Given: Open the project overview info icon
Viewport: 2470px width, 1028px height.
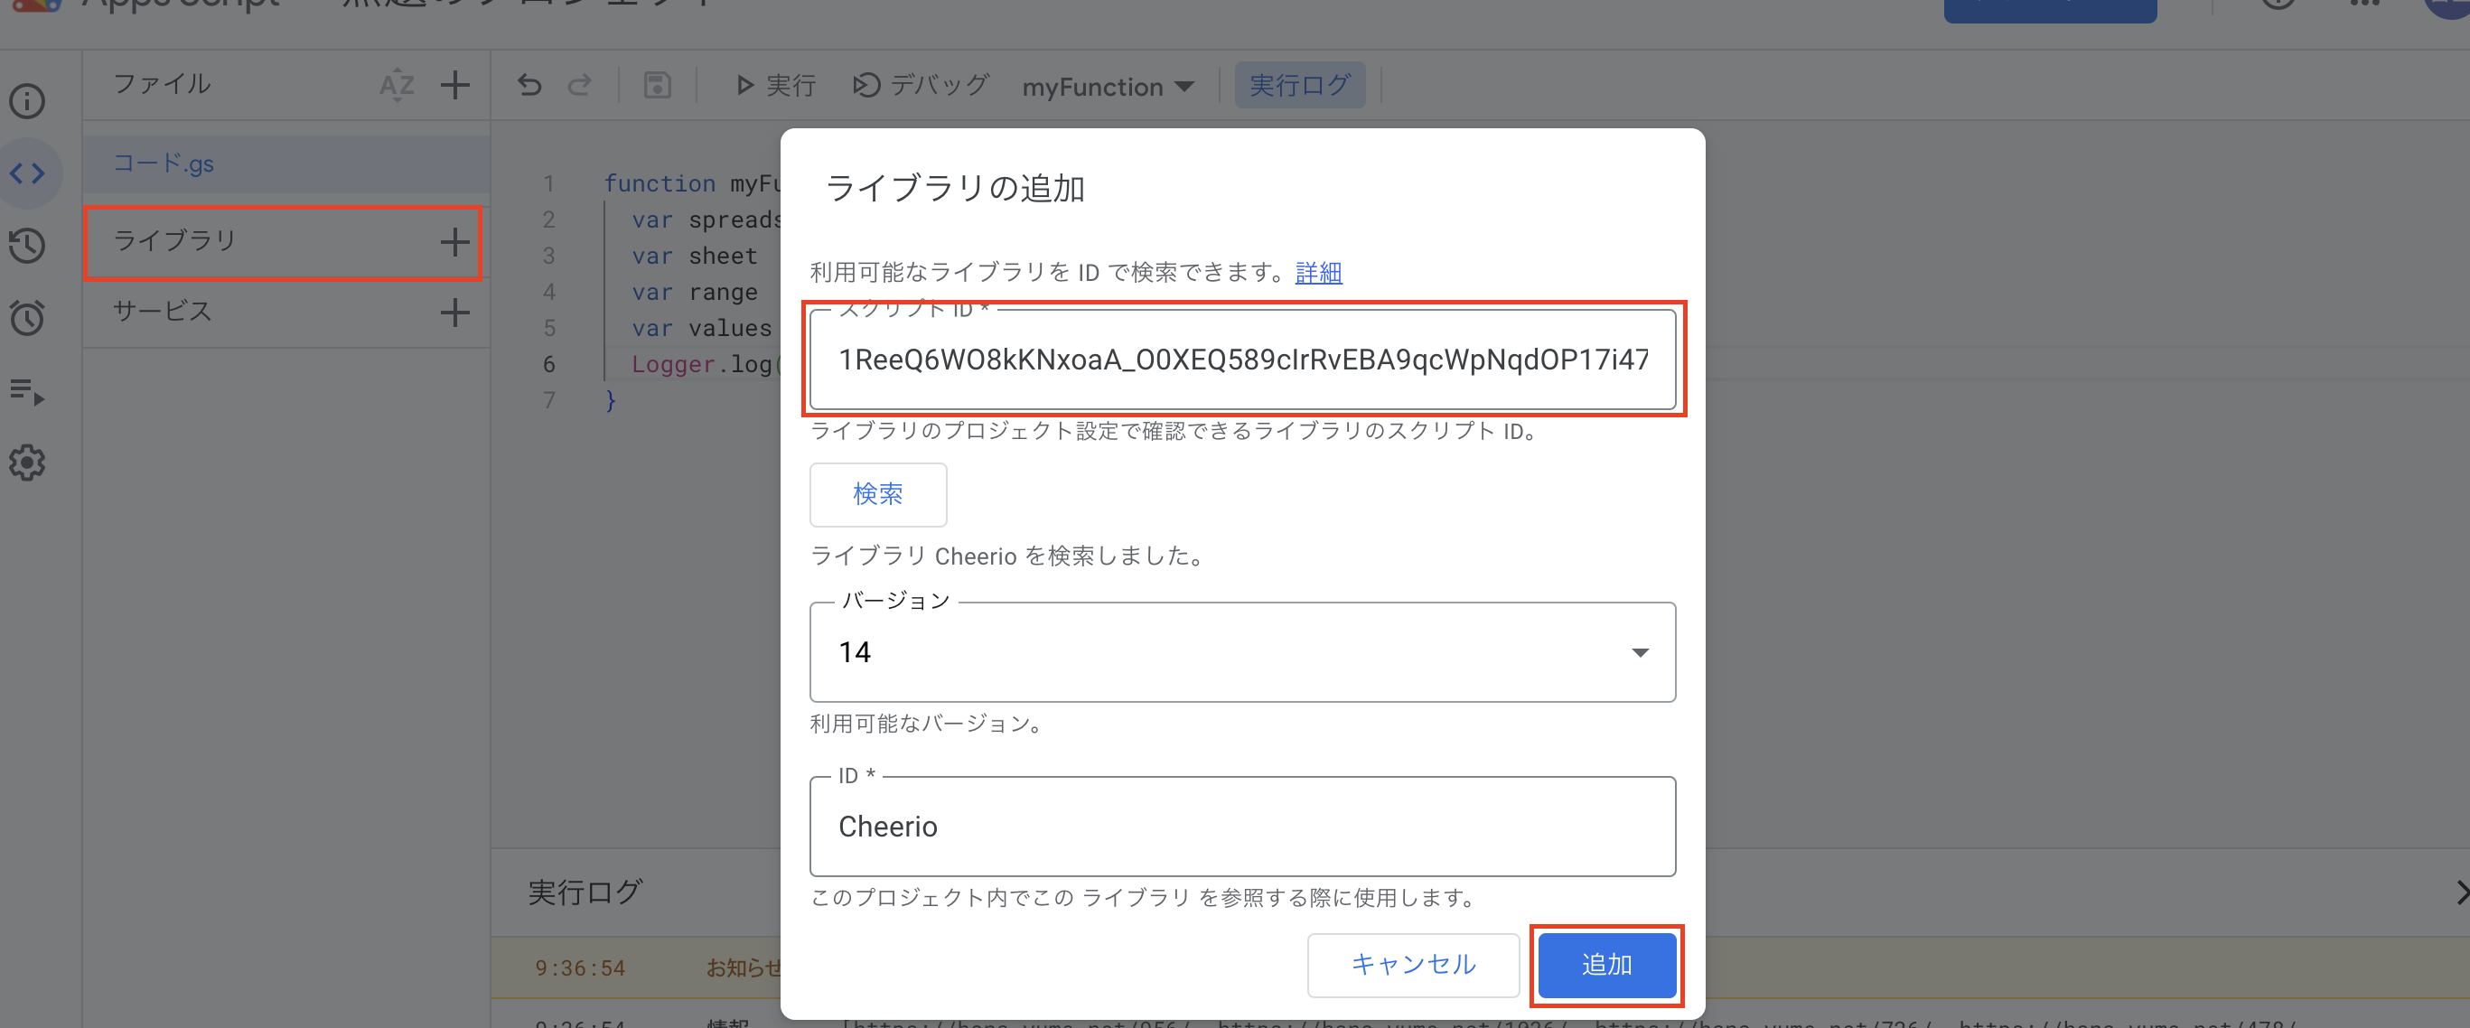Looking at the screenshot, I should pyautogui.click(x=27, y=100).
